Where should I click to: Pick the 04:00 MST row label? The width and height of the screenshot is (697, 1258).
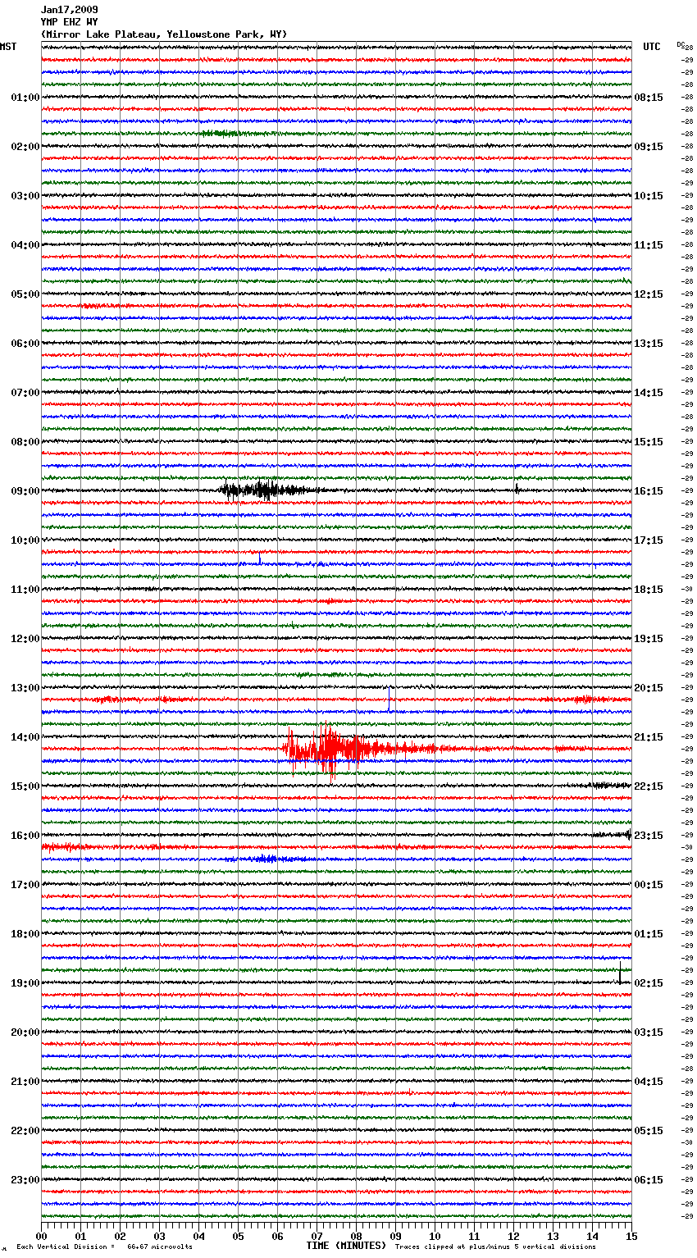pyautogui.click(x=25, y=245)
